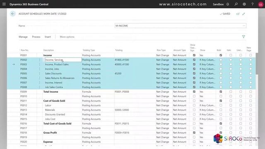Open row menu dots for P0008
The height and width of the screenshot is (149, 265).
(40, 87)
